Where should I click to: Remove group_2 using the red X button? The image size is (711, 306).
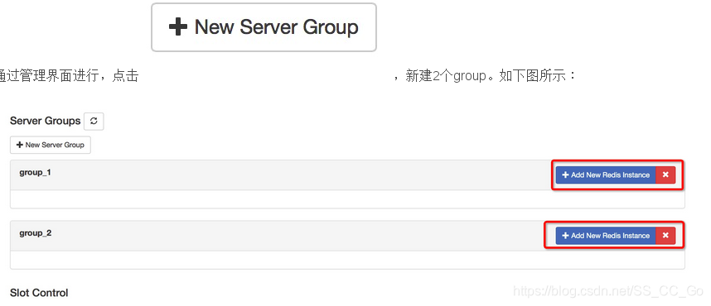pyautogui.click(x=665, y=236)
